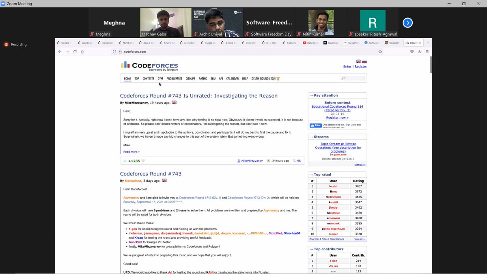Click Countries link under Top rated
This screenshot has width=487, height=274.
point(315,239)
